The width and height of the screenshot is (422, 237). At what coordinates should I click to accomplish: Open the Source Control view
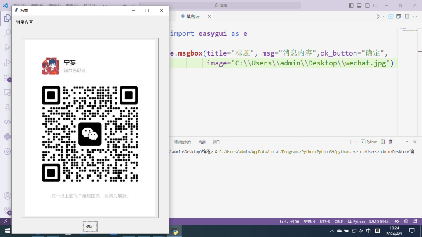tap(7, 48)
